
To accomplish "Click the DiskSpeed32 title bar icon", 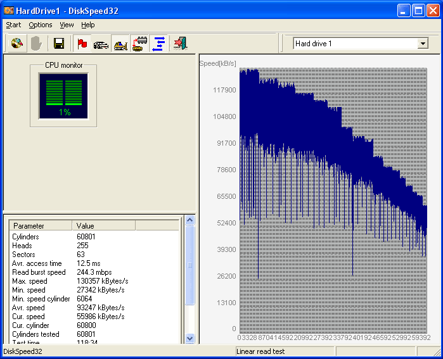I will point(10,10).
